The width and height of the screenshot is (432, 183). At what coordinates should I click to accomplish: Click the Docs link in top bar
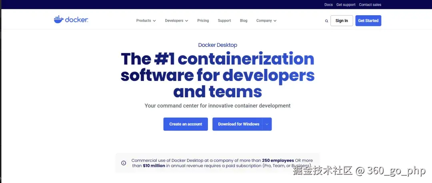click(328, 5)
